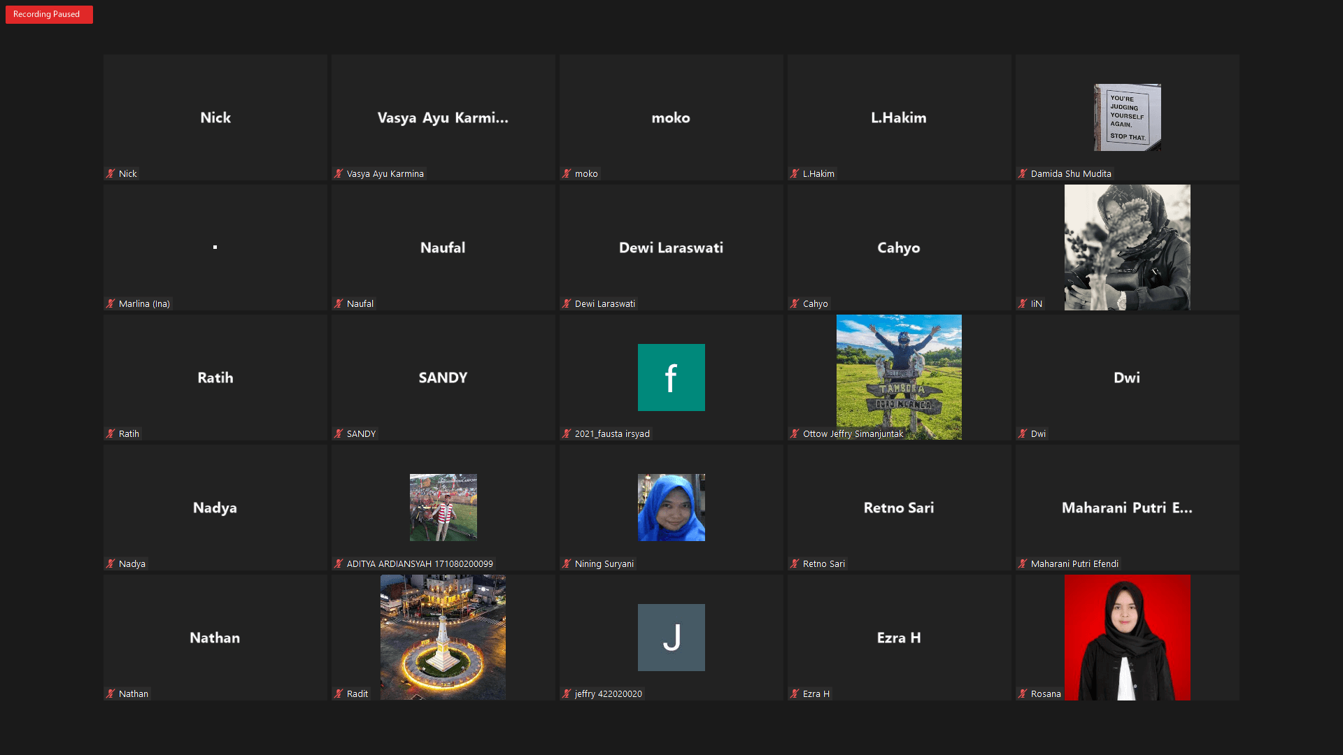Image resolution: width=1343 pixels, height=755 pixels.
Task: Click muted mic icon beside Marlina (Ina)
Action: (111, 304)
